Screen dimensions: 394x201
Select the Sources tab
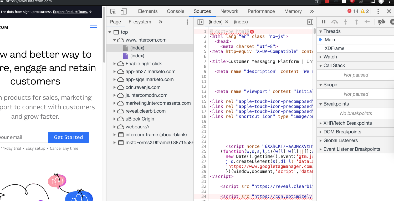click(x=202, y=11)
